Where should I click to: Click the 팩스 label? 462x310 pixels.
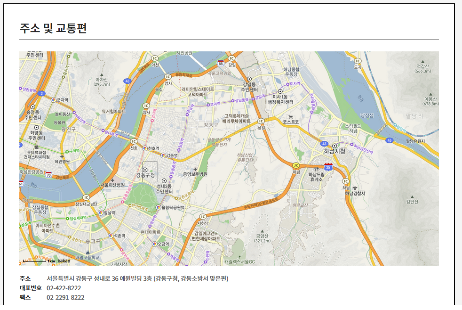point(25,297)
